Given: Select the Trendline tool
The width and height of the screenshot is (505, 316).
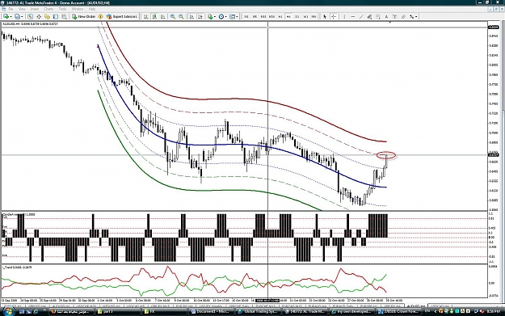Looking at the screenshot, I should click(361, 16).
